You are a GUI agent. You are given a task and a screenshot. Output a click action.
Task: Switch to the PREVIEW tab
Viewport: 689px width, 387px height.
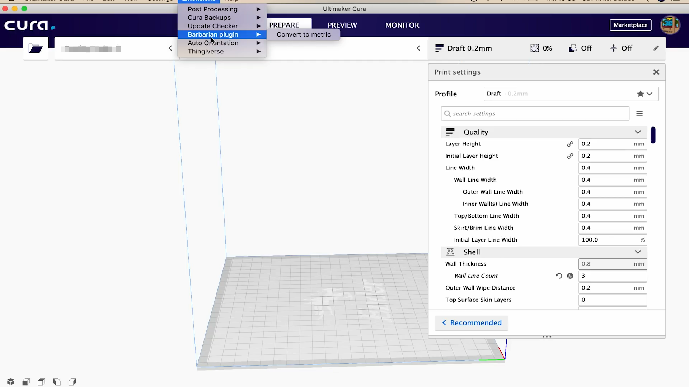click(x=342, y=25)
